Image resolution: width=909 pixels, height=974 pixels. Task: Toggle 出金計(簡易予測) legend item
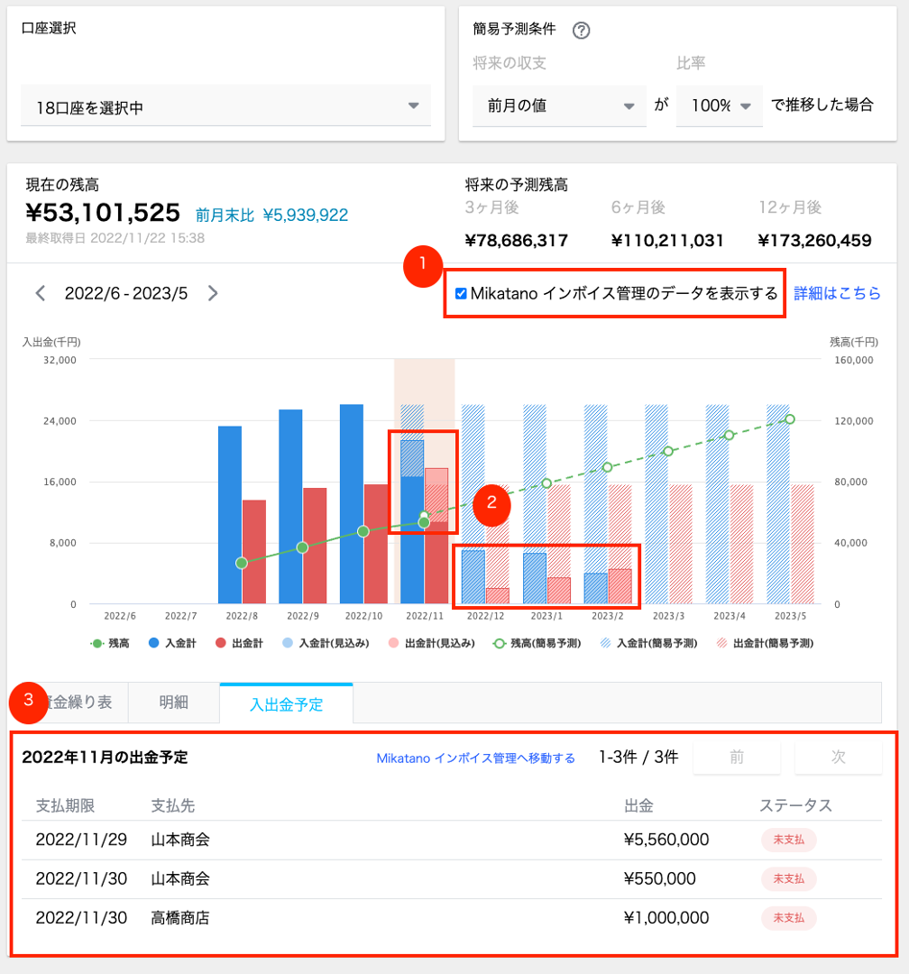pos(765,643)
